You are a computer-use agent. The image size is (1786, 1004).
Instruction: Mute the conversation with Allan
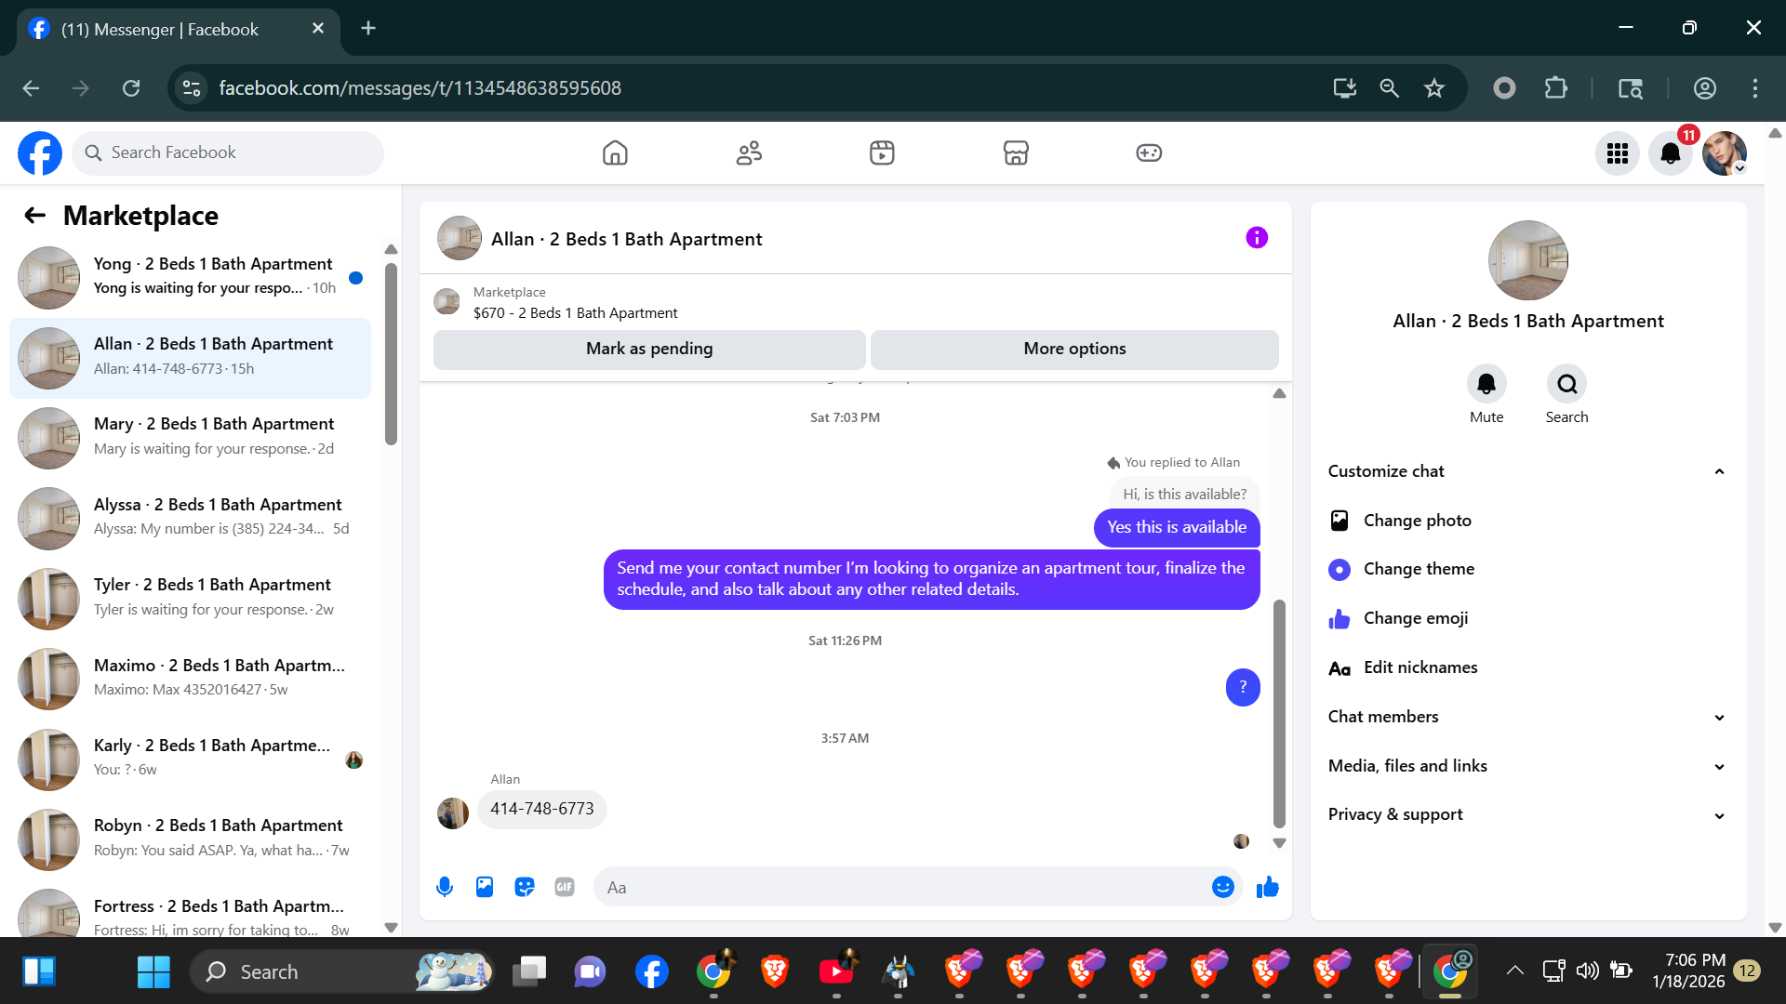click(x=1486, y=384)
